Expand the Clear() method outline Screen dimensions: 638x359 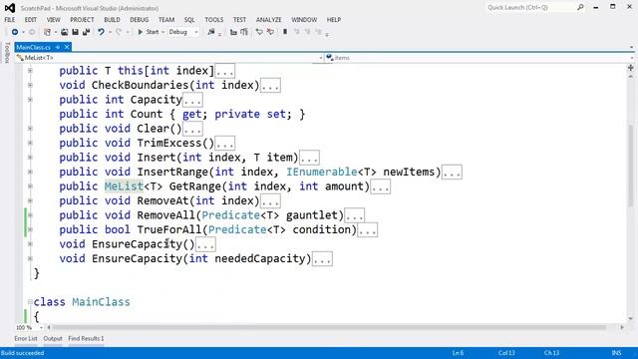pos(30,129)
